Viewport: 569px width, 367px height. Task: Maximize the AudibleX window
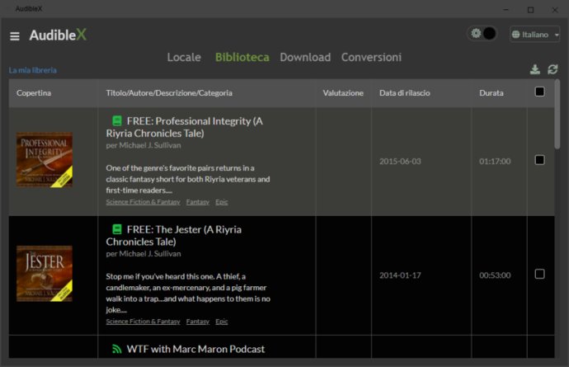530,10
